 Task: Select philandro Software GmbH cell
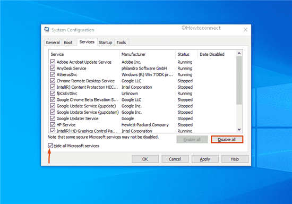[x=144, y=69]
